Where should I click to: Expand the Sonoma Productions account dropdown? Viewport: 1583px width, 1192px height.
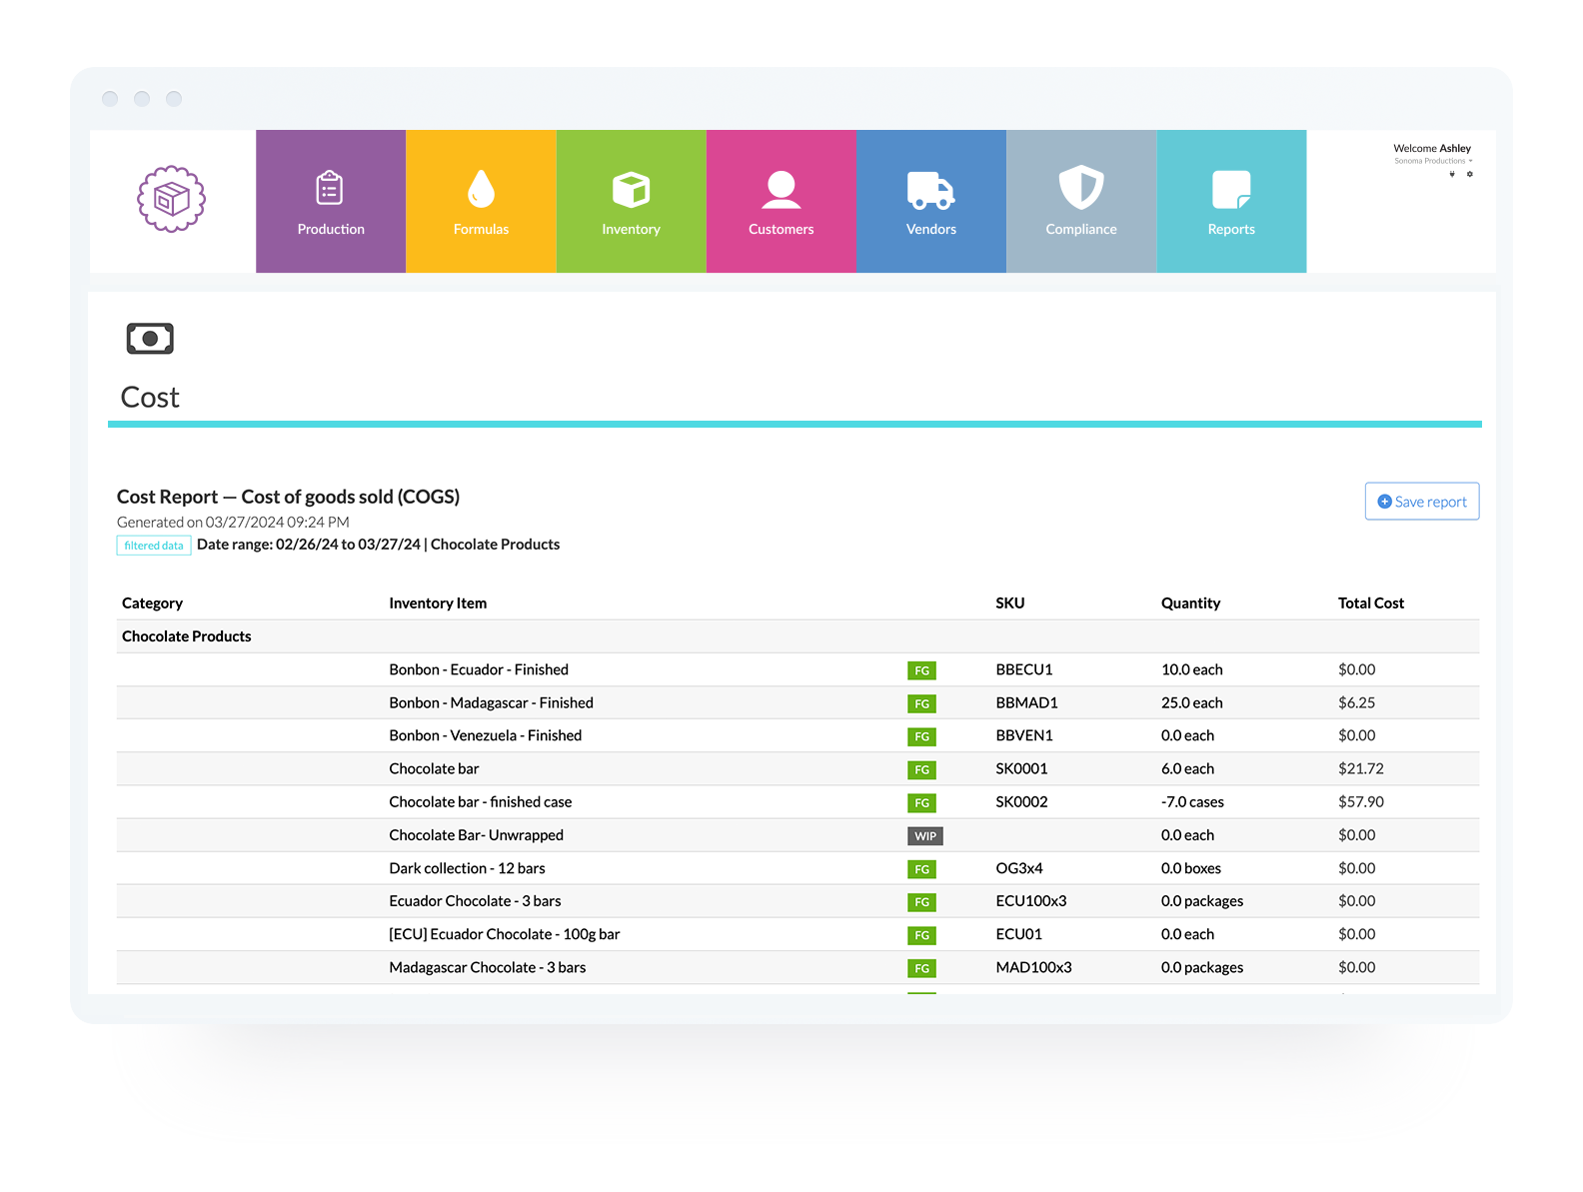pyautogui.click(x=1433, y=161)
